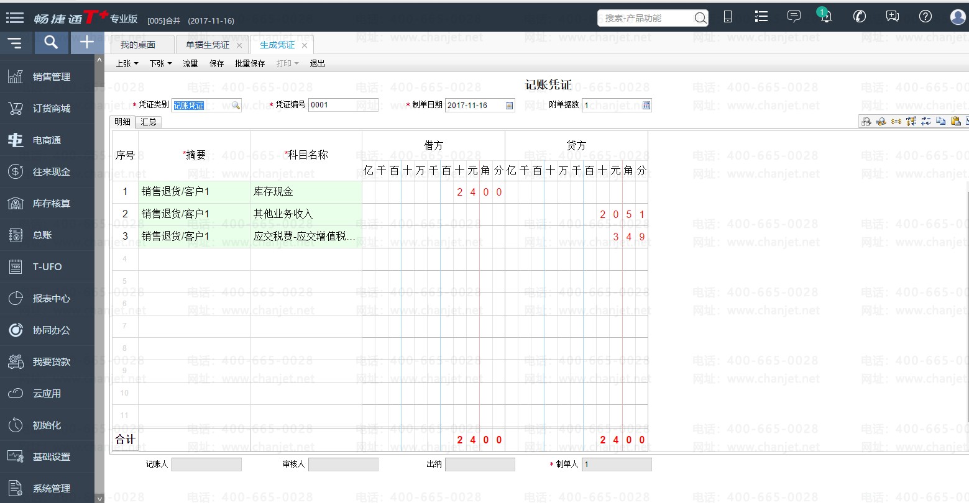The image size is (969, 503).
Task: Click the 凭证编号 input field
Action: [x=342, y=105]
